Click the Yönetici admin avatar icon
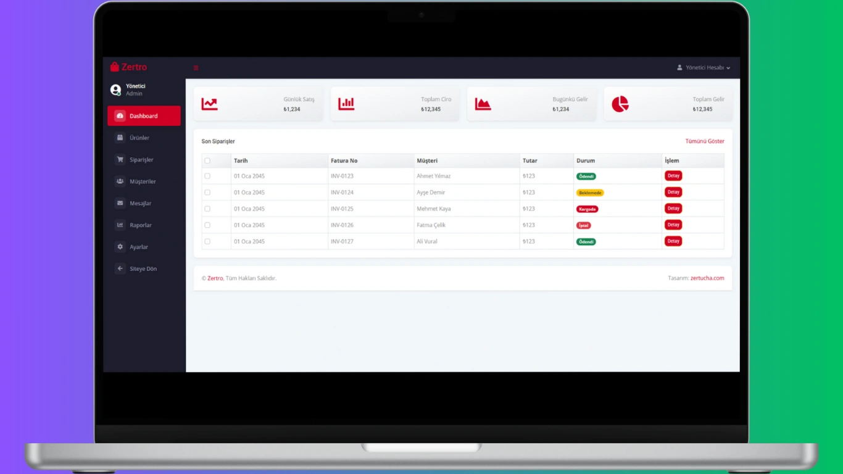 coord(115,90)
